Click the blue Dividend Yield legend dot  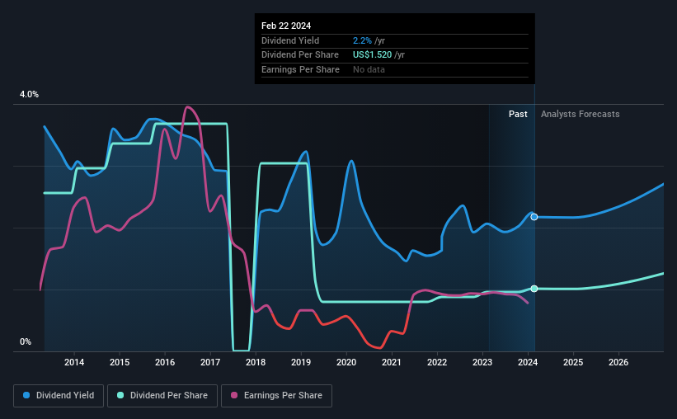pyautogui.click(x=26, y=395)
